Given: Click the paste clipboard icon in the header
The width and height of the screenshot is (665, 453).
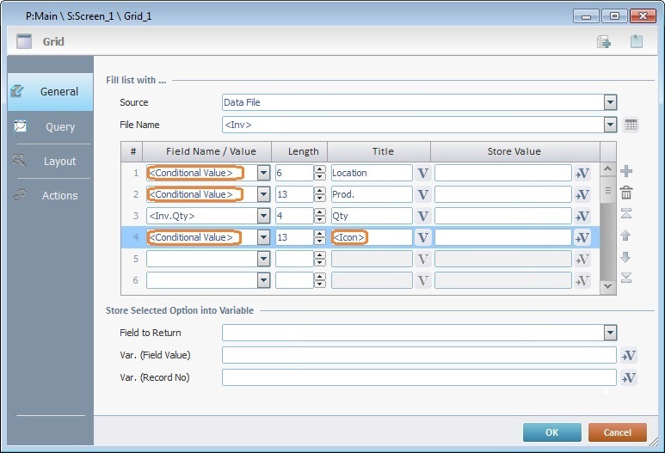Looking at the screenshot, I should 636,41.
